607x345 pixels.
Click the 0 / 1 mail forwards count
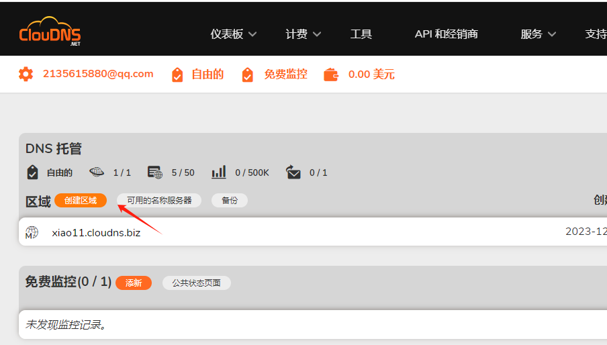coord(318,172)
